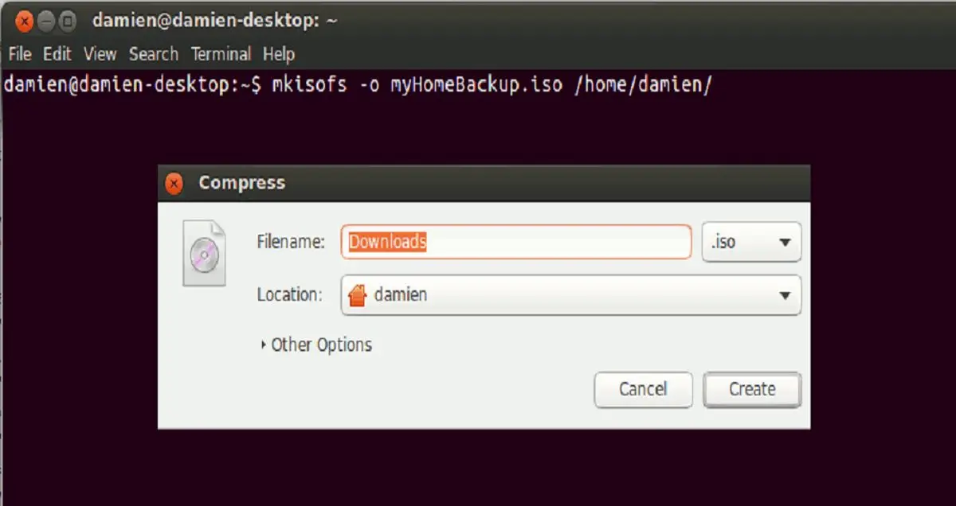Click the disc image archive icon

(204, 253)
